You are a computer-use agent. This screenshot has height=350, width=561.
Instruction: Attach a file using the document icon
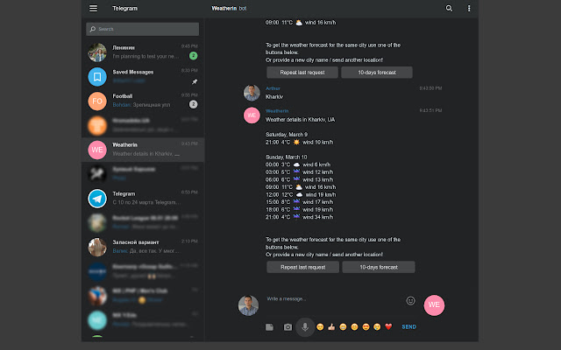269,327
